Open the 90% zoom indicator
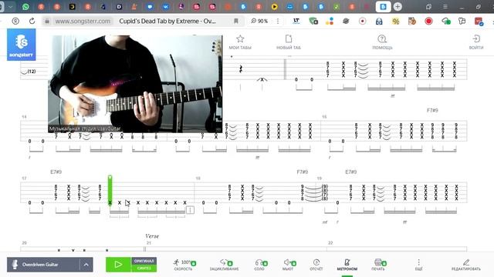Image resolution: width=494 pixels, height=277 pixels. [x=259, y=21]
